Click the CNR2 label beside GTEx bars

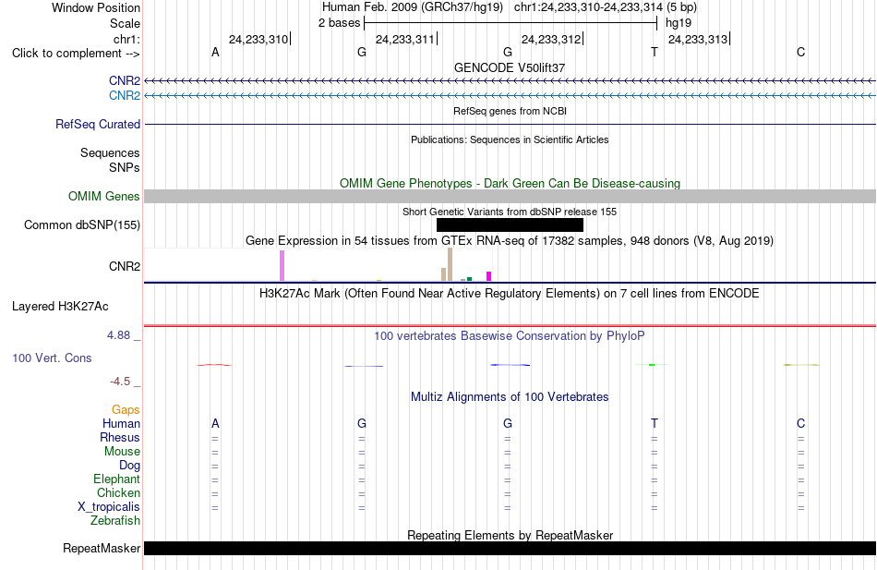coord(125,266)
